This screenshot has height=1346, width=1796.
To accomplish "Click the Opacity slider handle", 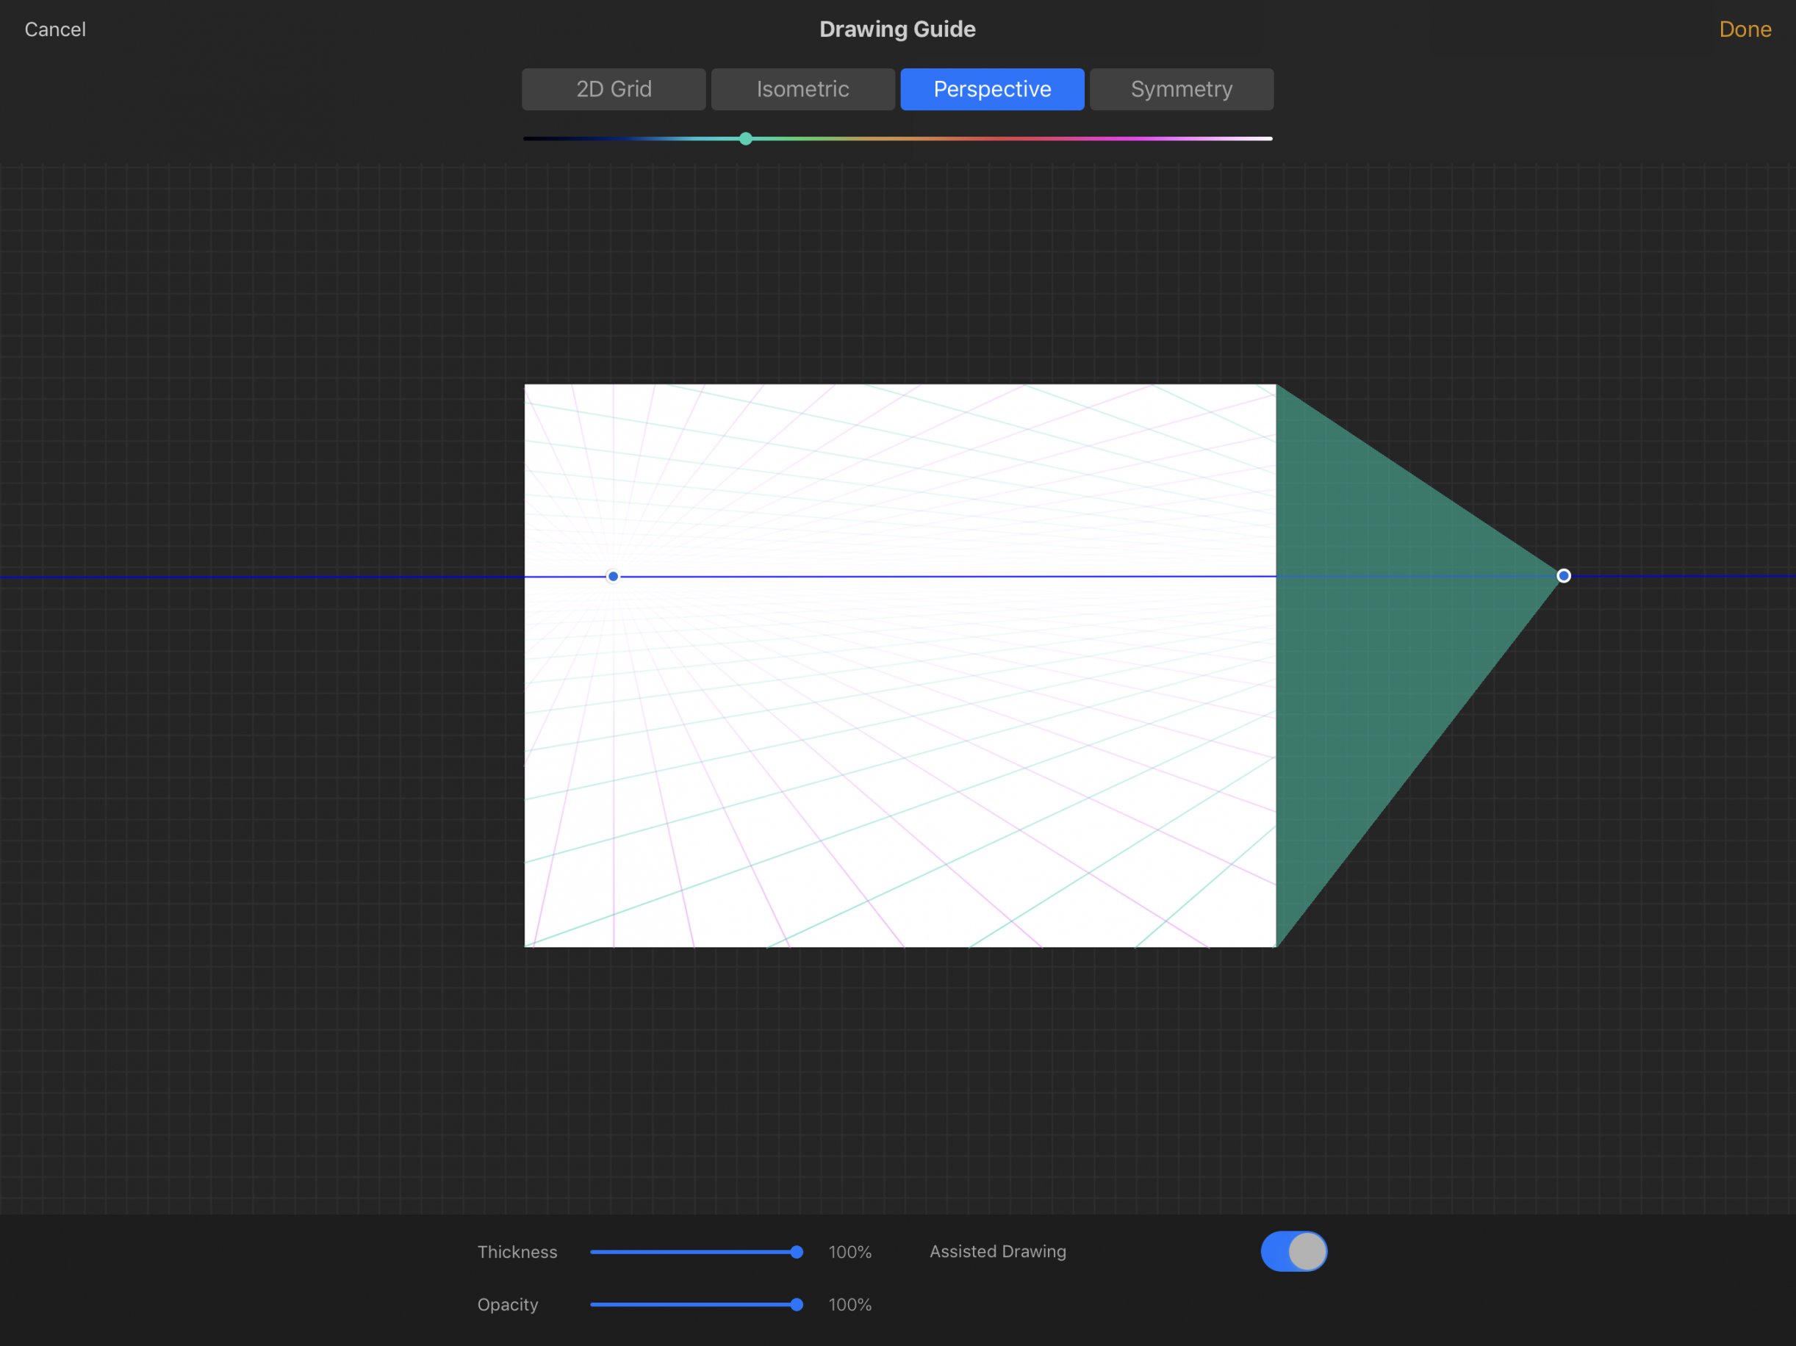I will coord(797,1305).
